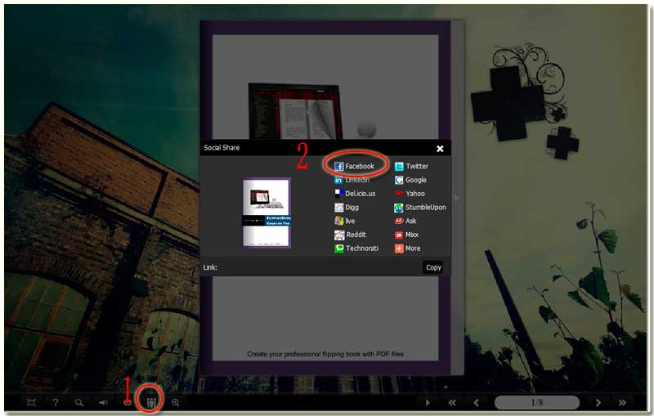Open the email share envelope icon

click(128, 403)
